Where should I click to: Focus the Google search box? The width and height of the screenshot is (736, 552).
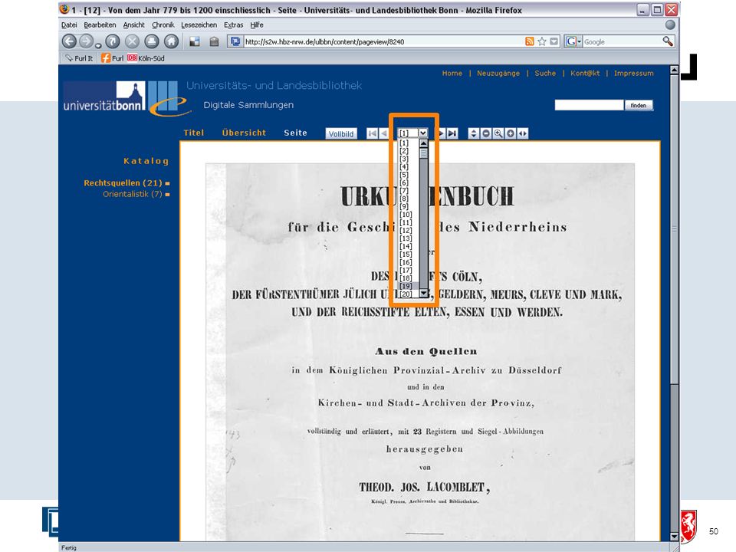pyautogui.click(x=622, y=41)
